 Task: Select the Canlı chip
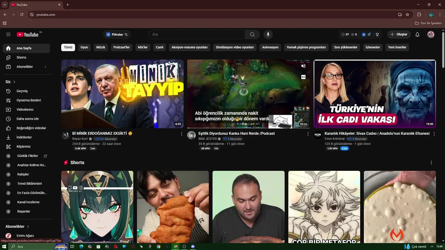160,47
